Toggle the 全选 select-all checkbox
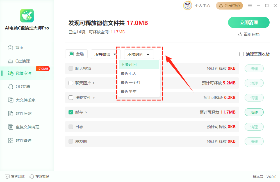This screenshot has height=182, width=280. 71,54
